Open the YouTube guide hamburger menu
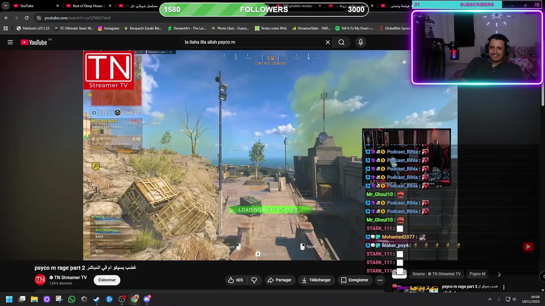 click(10, 42)
